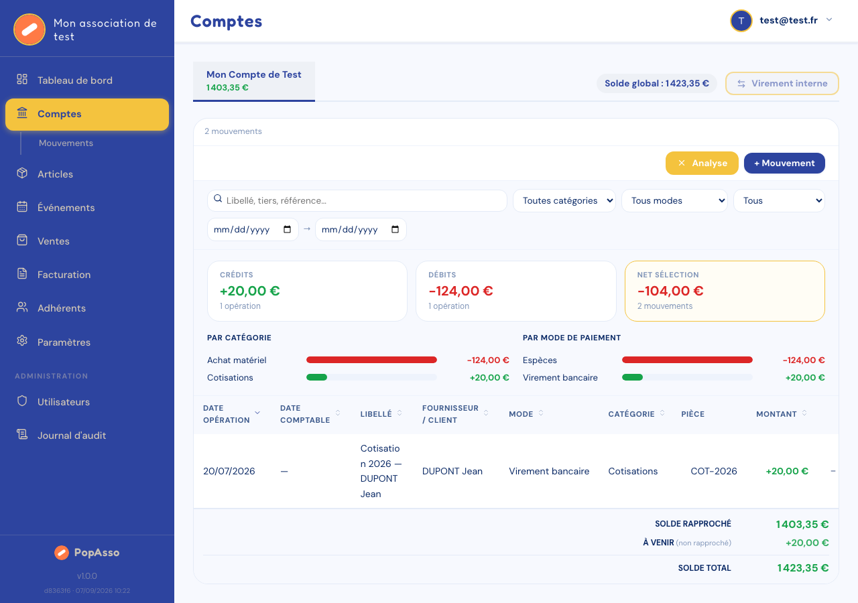
Task: Open the Tous status filter dropdown
Action: tap(779, 200)
